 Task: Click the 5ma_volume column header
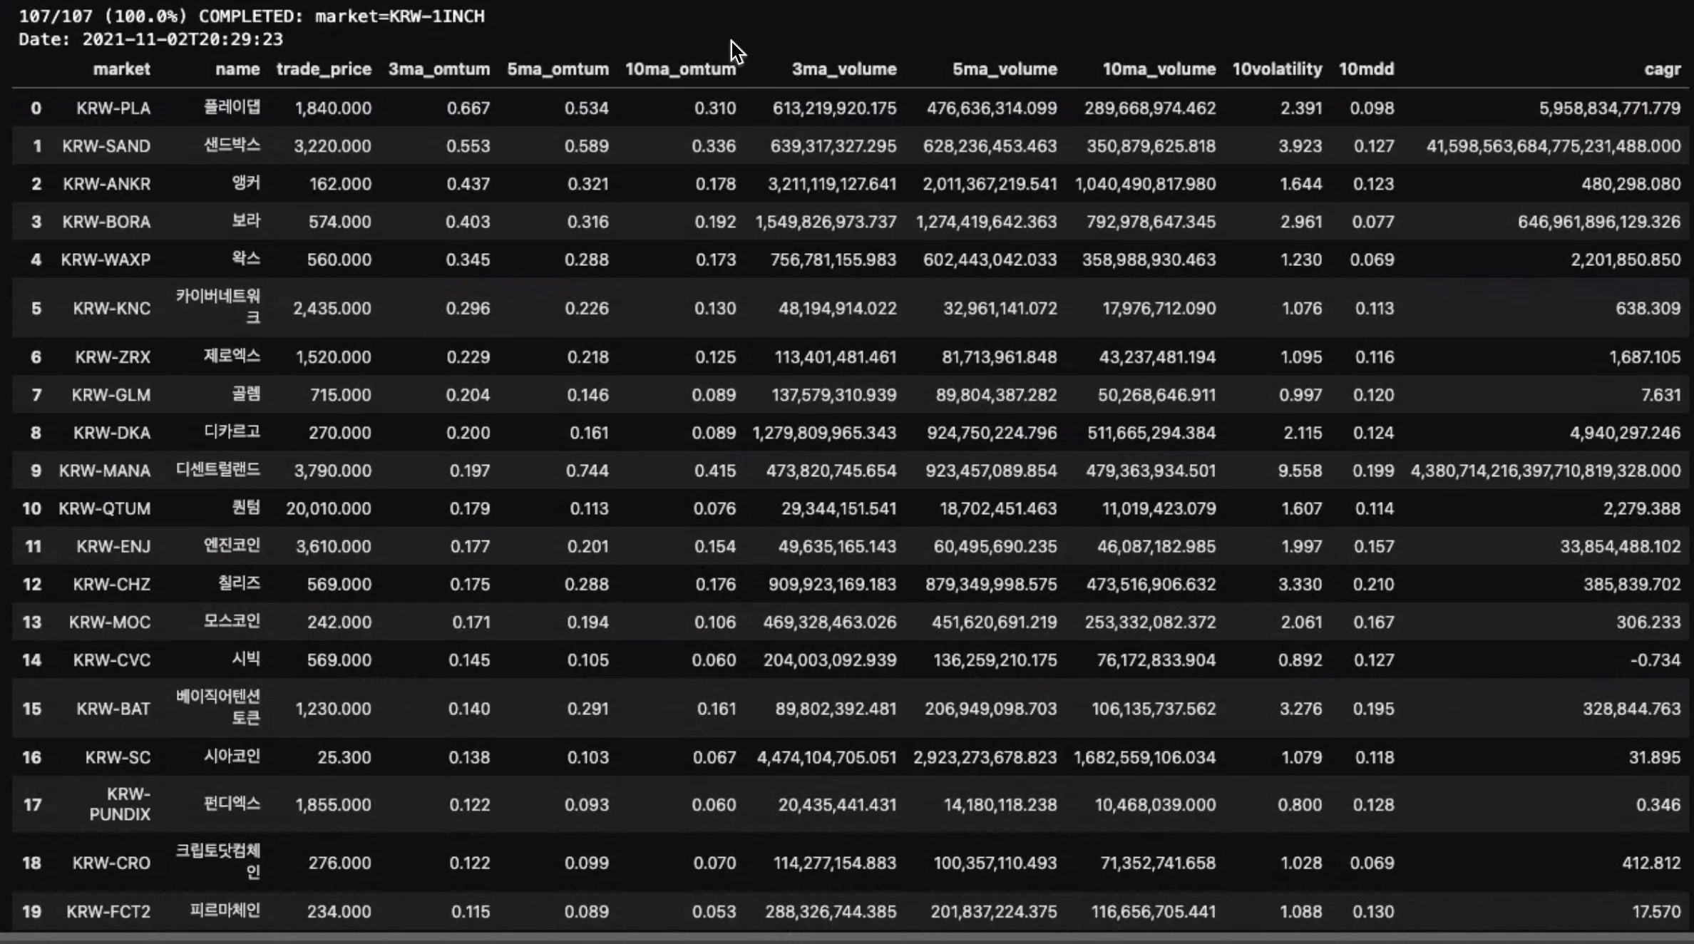click(x=1005, y=69)
